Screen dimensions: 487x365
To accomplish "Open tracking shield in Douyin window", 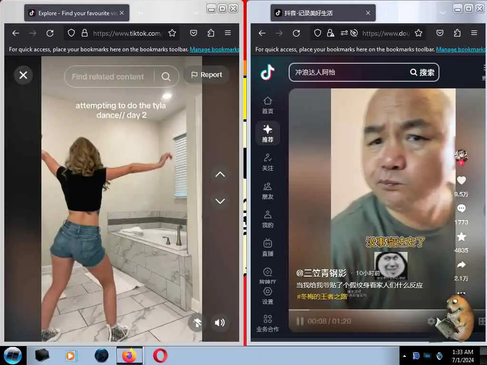I will 317,33.
